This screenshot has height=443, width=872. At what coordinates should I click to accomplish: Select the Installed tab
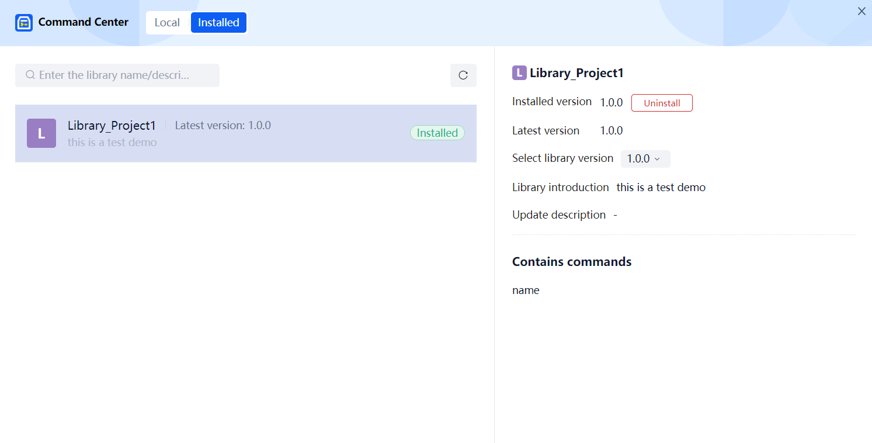pos(218,23)
